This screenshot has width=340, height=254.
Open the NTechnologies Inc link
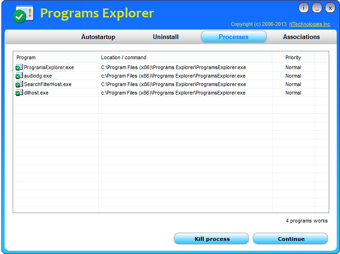309,24
